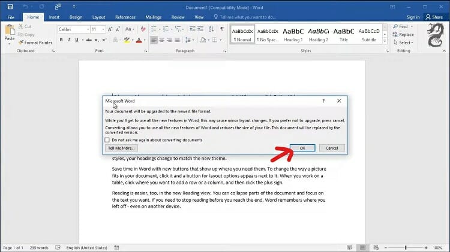Click the zoom slider handle in status bar
Image resolution: width=450 pixels, height=252 pixels.
[406, 248]
